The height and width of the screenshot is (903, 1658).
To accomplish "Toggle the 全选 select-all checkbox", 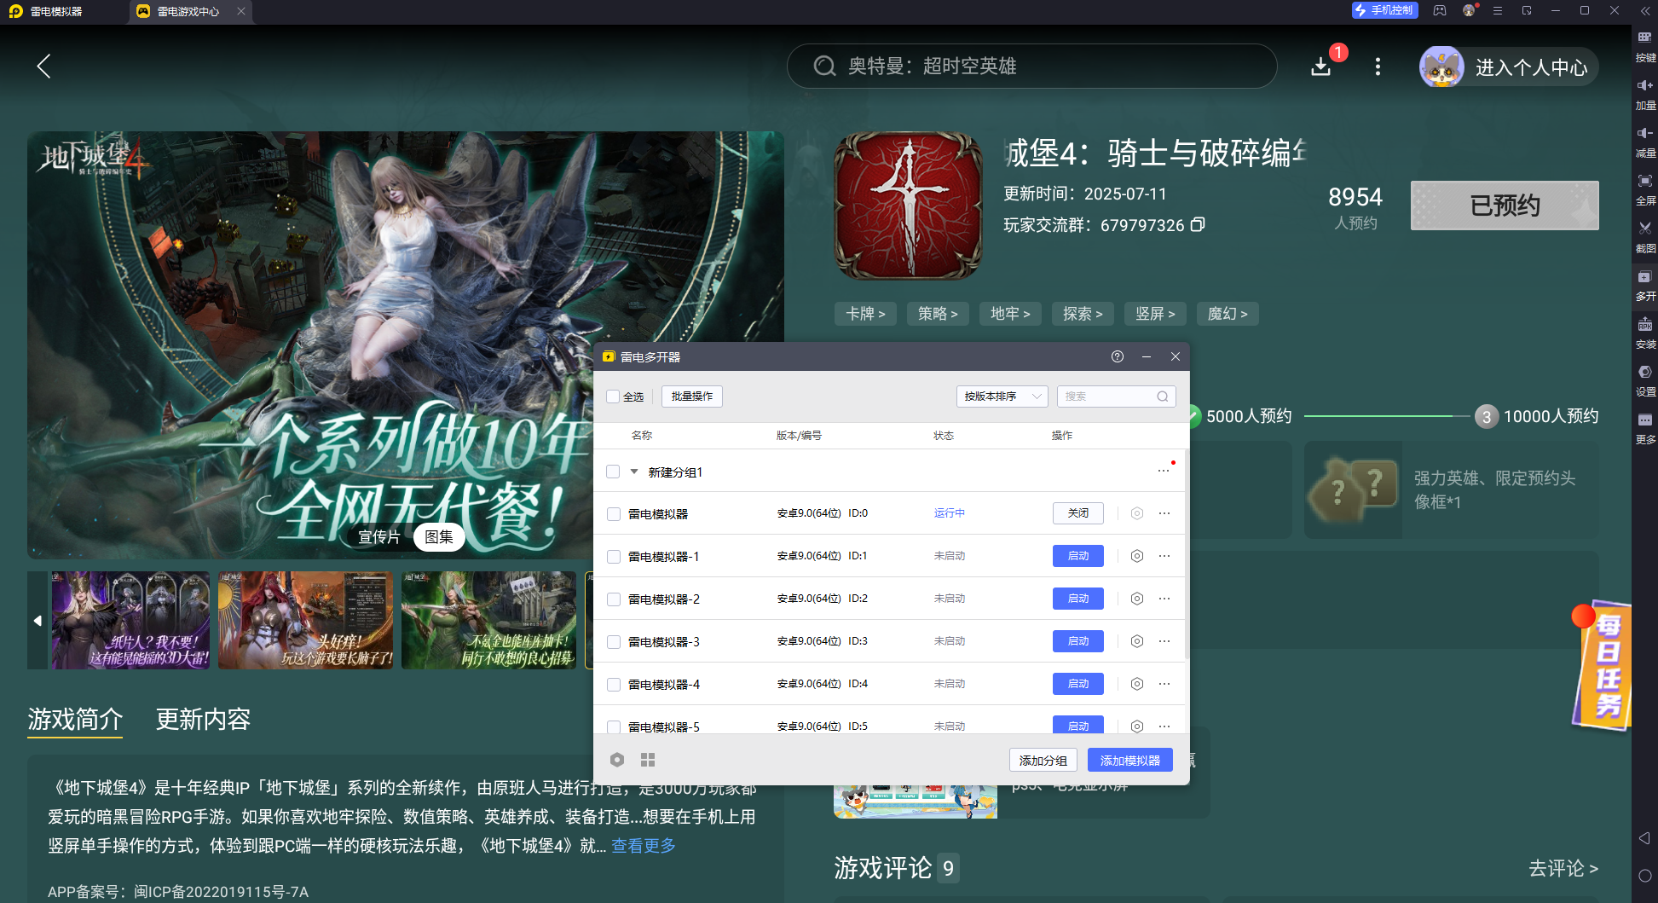I will click(x=613, y=397).
